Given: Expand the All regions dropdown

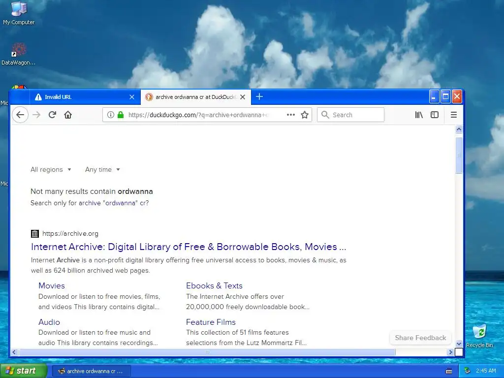Looking at the screenshot, I should coord(51,169).
